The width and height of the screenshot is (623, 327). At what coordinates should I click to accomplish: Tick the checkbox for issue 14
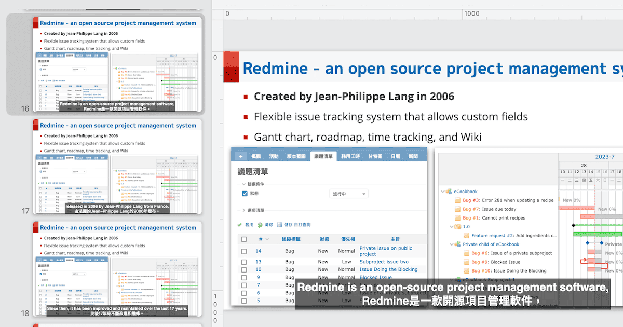(244, 251)
